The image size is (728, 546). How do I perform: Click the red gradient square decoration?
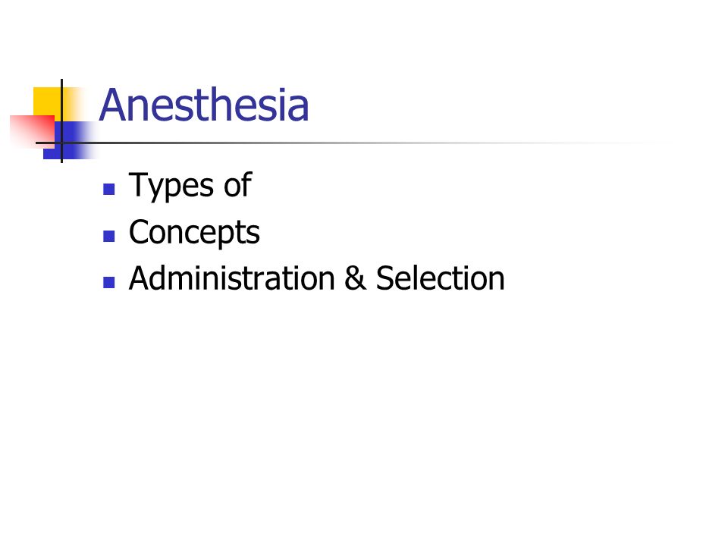click(32, 131)
